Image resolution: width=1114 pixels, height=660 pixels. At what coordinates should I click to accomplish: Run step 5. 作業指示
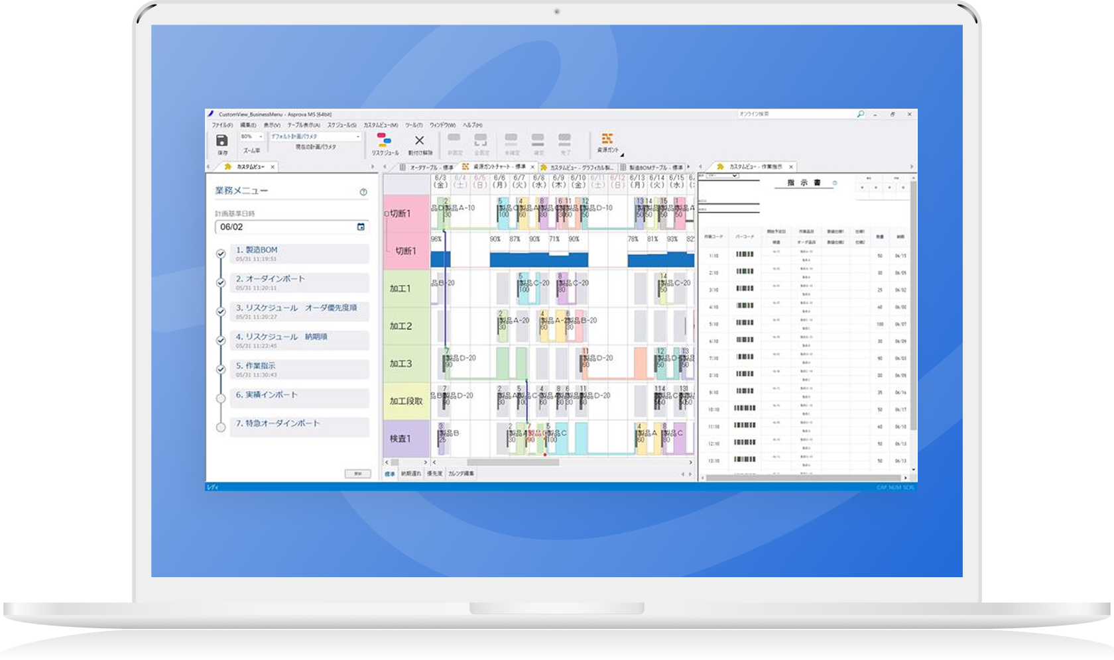300,369
